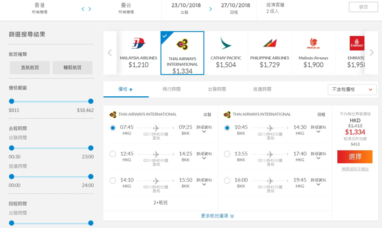Viewport: 382px width, 228px height.
Task: Click the 曼谷 destination field
Action: click(126, 8)
